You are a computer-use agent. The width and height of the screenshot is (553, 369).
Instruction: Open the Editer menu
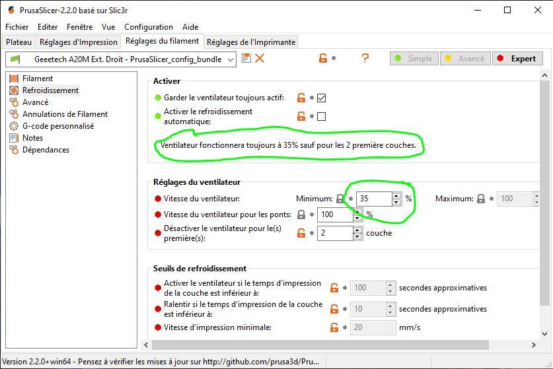(x=48, y=27)
